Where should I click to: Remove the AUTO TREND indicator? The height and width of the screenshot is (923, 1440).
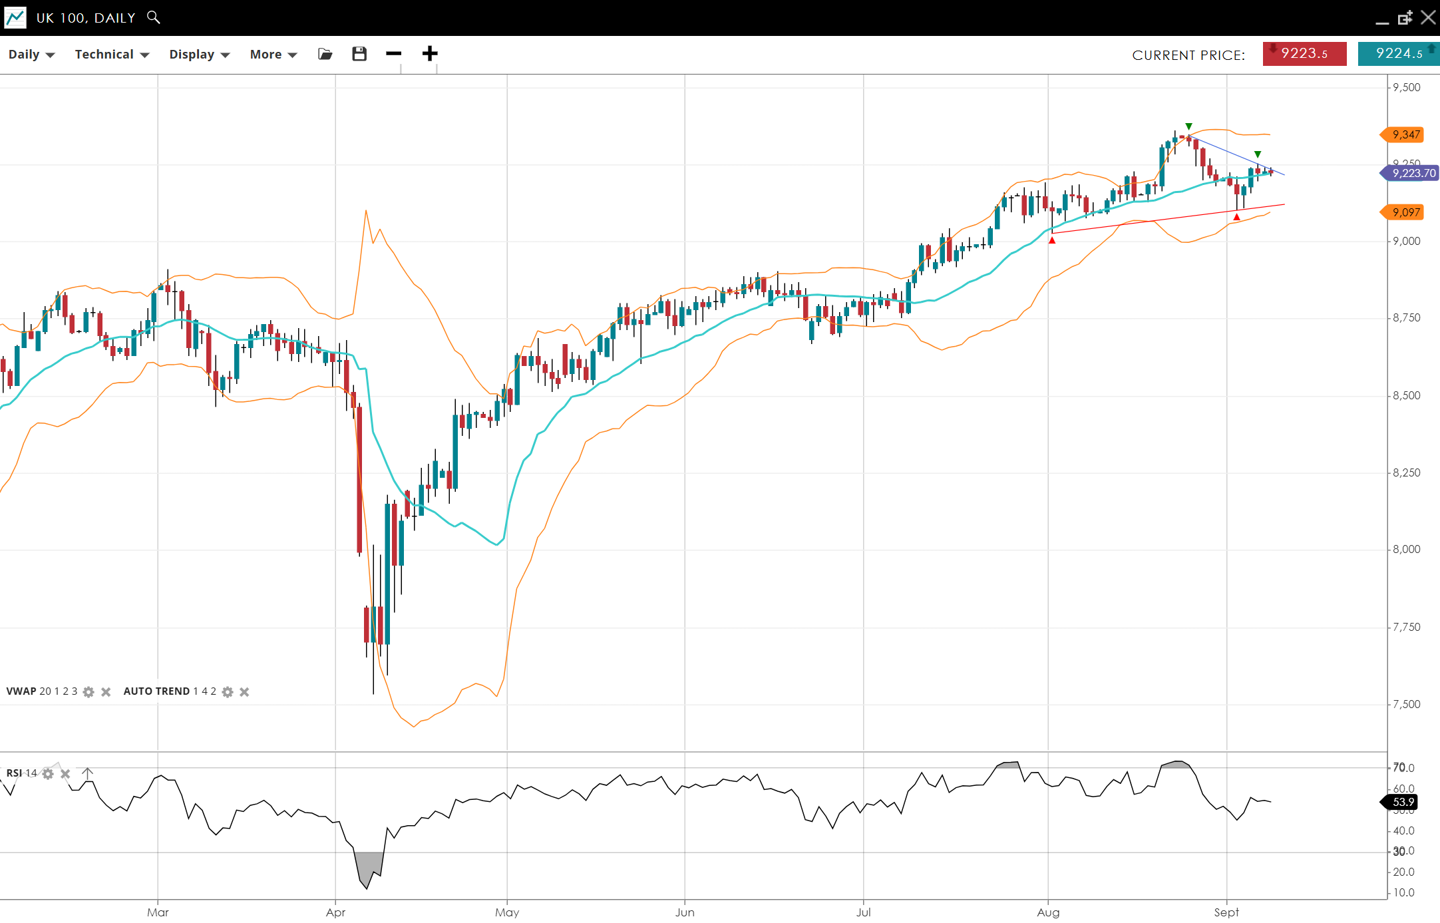tap(244, 692)
